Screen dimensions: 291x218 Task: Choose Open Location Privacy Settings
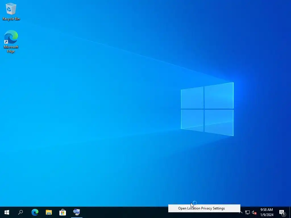pyautogui.click(x=204, y=208)
